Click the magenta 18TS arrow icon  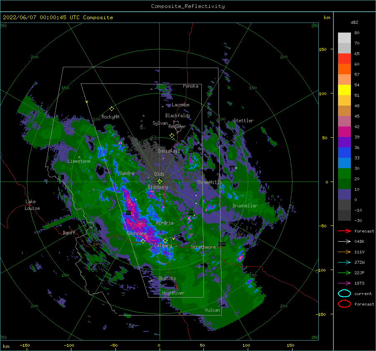tap(344, 283)
